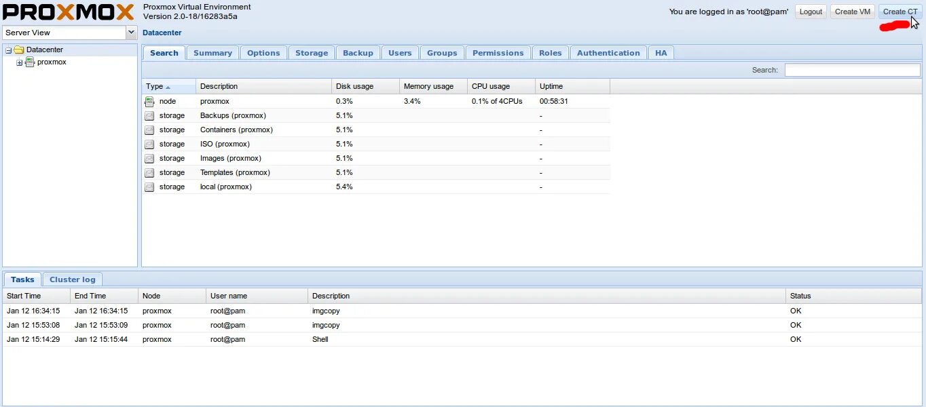926x407 pixels.
Task: Sort by CPU usage column
Action: (x=502, y=86)
